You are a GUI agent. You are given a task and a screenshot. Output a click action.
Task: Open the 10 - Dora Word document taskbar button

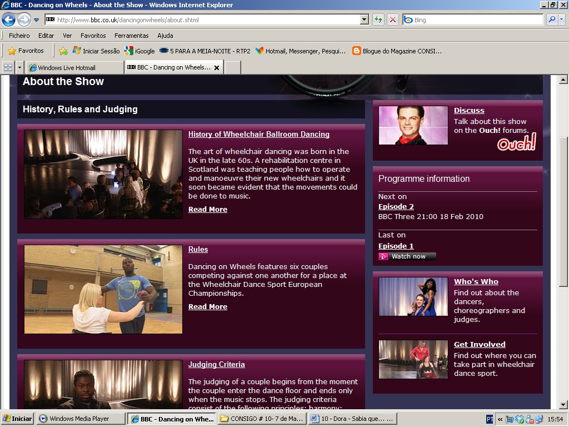[x=353, y=419]
